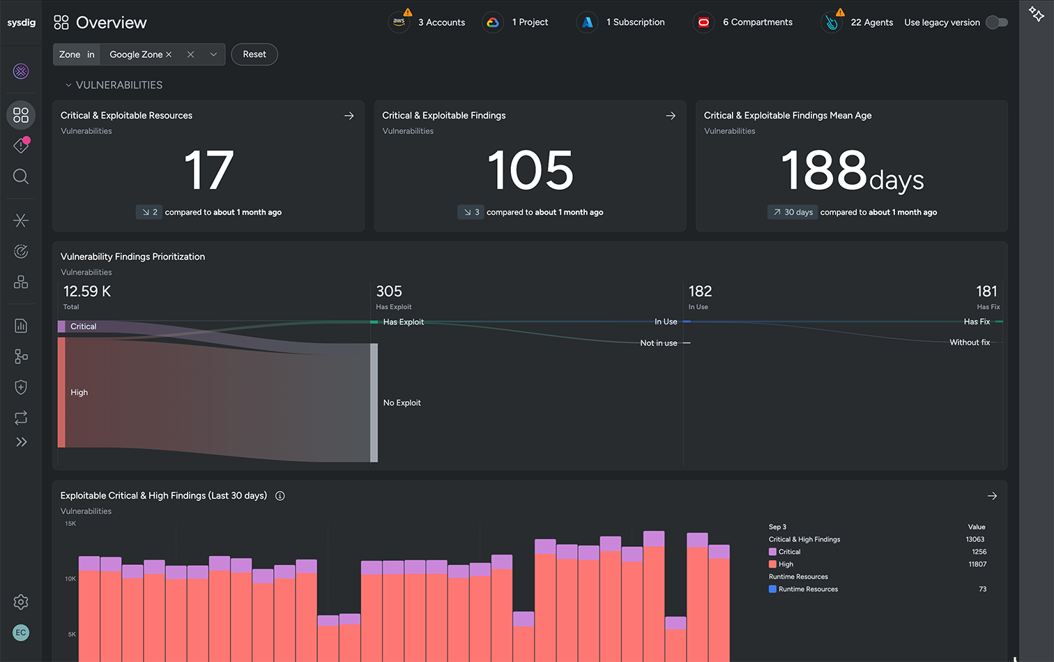1054x662 pixels.
Task: Click the 12.59 K total value
Action: coord(87,292)
